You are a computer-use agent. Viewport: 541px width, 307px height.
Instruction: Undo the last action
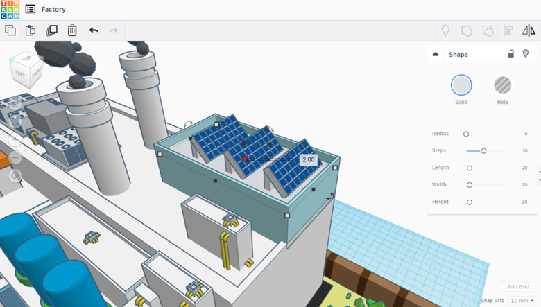pyautogui.click(x=94, y=30)
